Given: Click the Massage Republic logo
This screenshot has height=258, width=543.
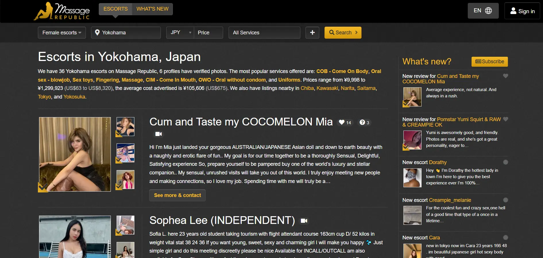Looking at the screenshot, I should pyautogui.click(x=62, y=11).
